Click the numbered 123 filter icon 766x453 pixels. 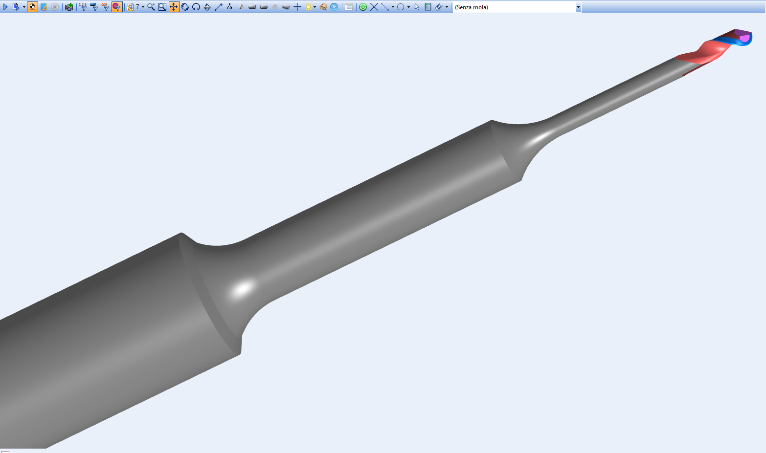(83, 7)
